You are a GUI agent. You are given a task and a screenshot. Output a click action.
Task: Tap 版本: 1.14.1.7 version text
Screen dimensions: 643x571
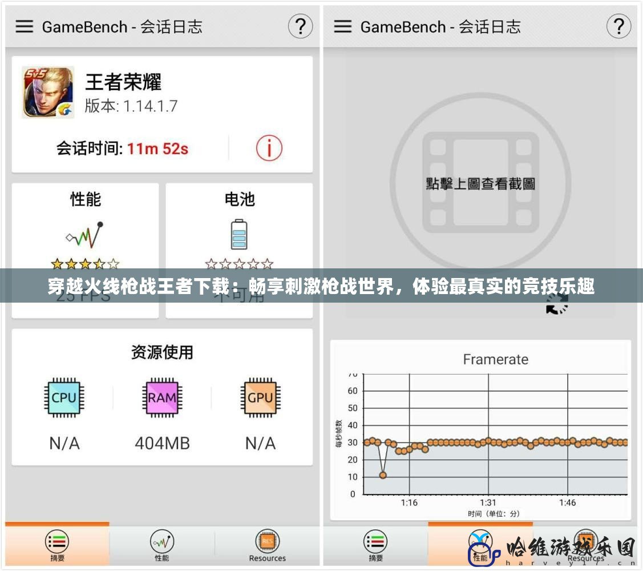(x=131, y=106)
